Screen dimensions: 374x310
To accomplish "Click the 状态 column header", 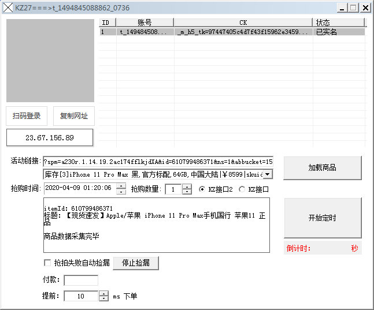I will (x=338, y=23).
